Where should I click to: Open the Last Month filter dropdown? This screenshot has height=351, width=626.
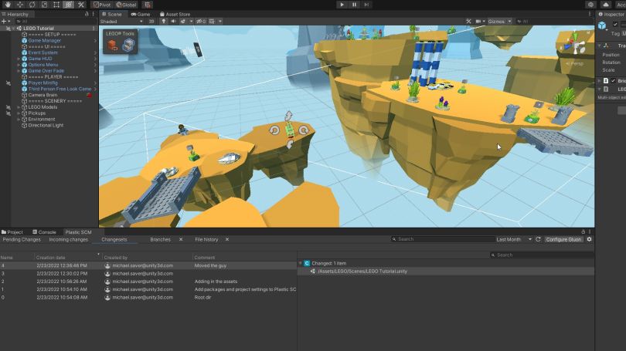513,240
